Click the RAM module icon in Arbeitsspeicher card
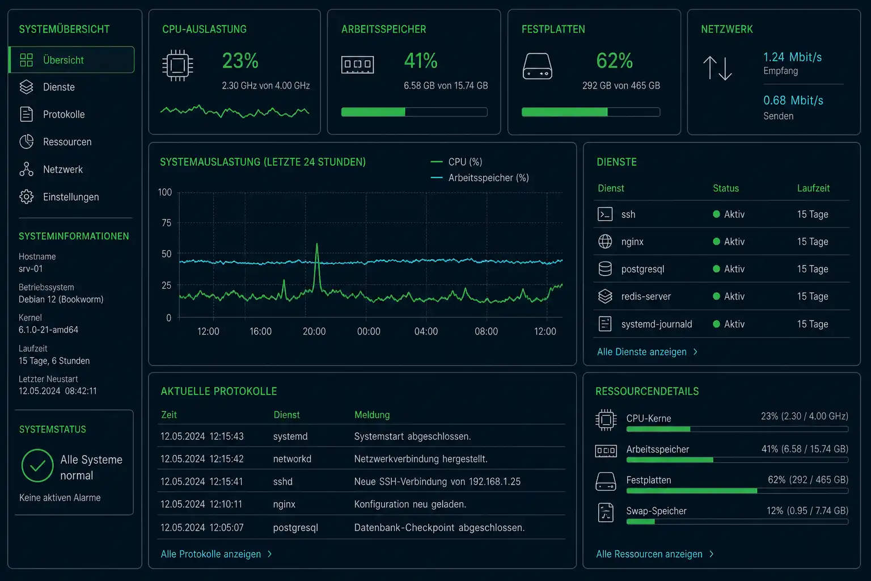871x581 pixels. tap(357, 65)
